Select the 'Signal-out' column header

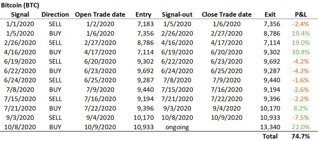pyautogui.click(x=177, y=15)
